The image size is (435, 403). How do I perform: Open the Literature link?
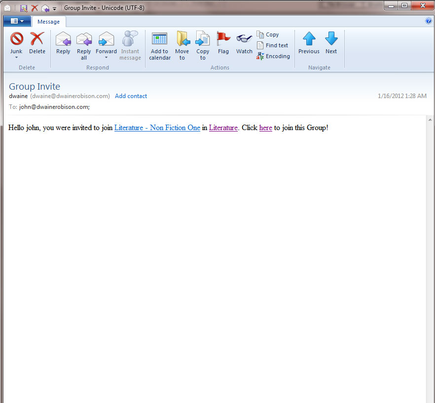click(x=223, y=128)
